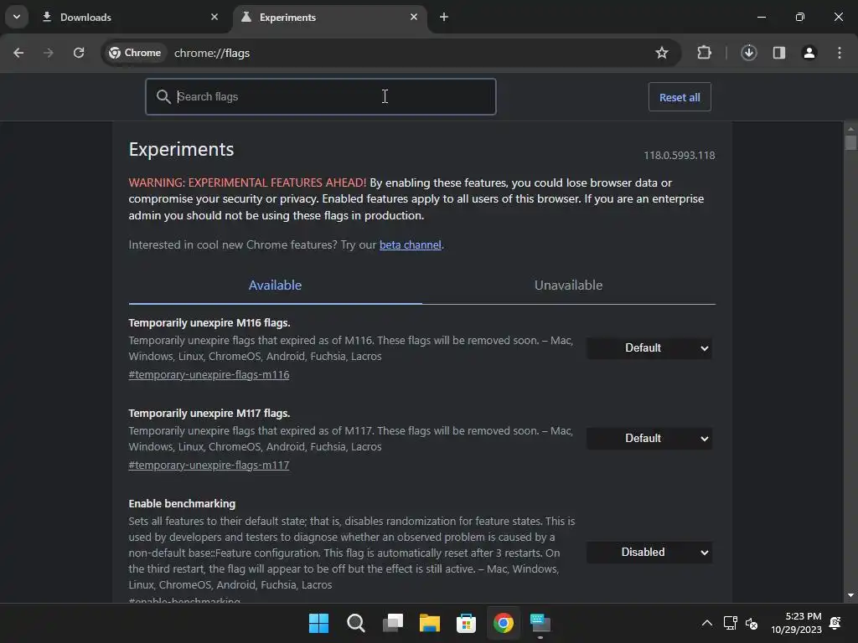Go back using the browser back arrow
858x643 pixels.
coord(18,53)
